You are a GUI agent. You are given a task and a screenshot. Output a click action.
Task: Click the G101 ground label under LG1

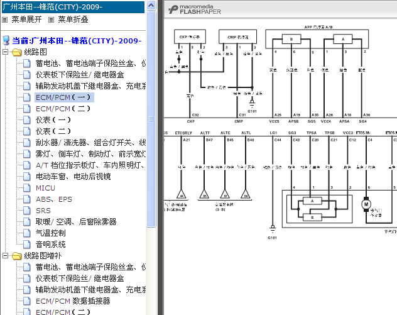(272, 238)
